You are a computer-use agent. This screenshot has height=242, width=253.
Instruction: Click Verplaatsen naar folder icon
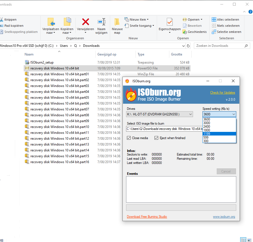pyautogui.click(x=51, y=22)
